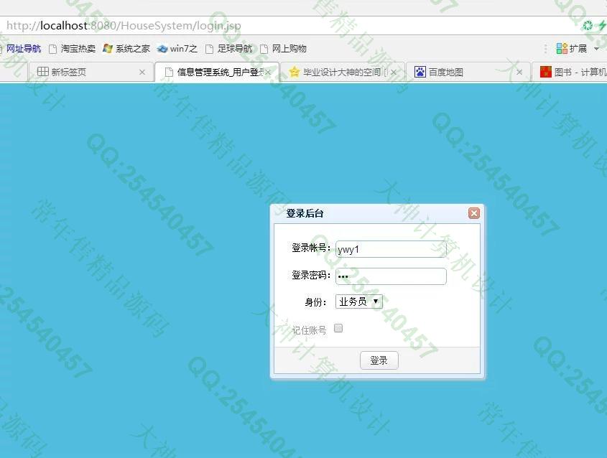Viewport: 607px width, 458px height.
Task: Switch to the 百度地图 tab
Action: 468,72
